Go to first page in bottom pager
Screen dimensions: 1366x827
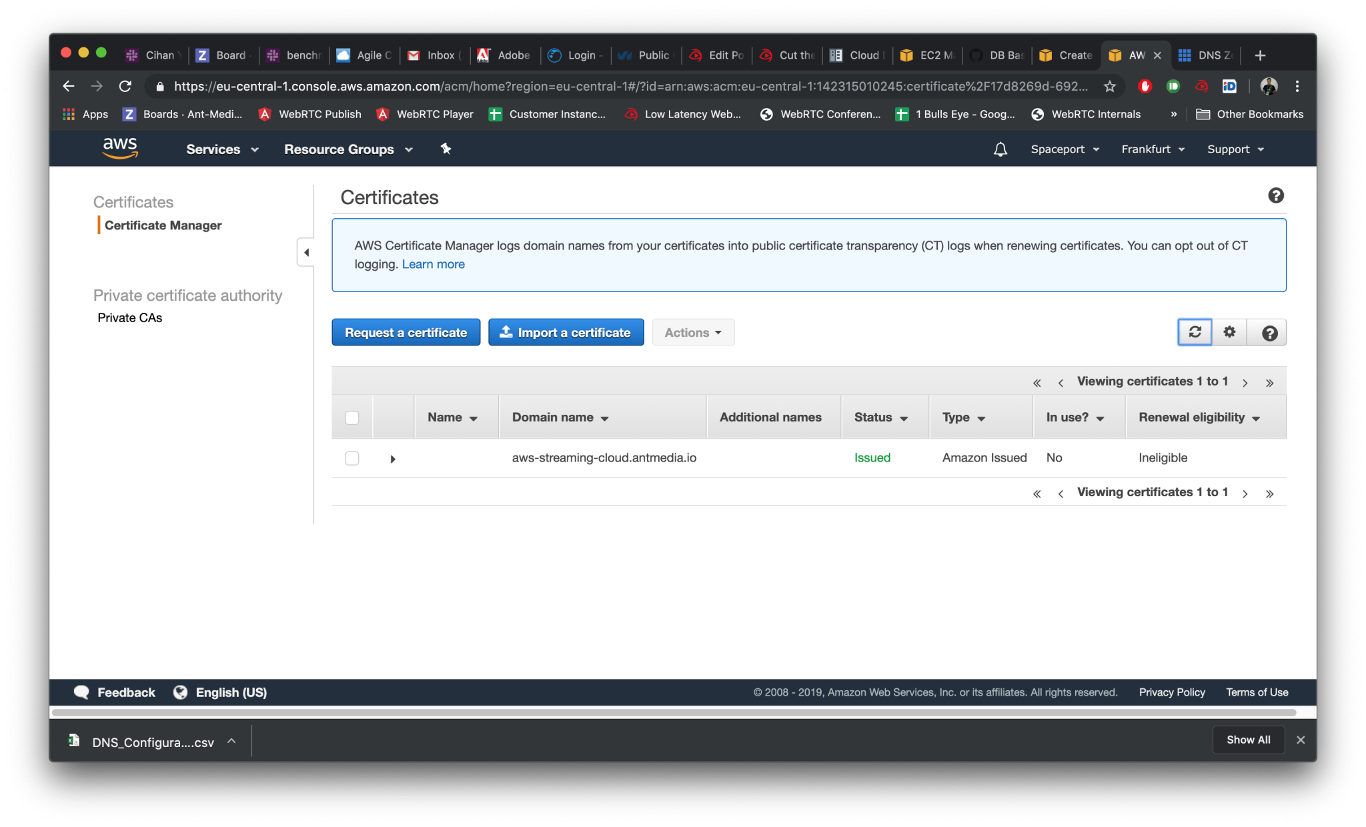1037,494
